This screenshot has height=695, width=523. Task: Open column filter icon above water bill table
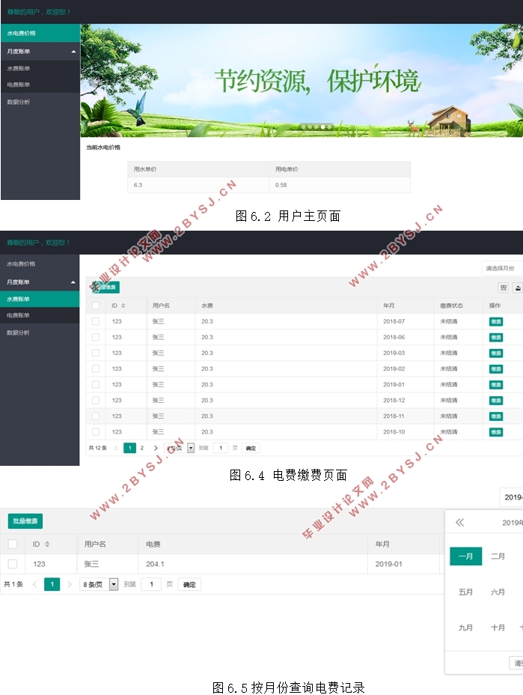click(x=504, y=288)
